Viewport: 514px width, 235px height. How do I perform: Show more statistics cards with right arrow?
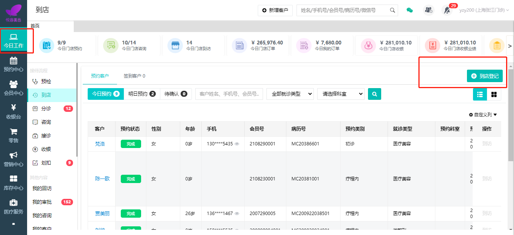point(510,46)
